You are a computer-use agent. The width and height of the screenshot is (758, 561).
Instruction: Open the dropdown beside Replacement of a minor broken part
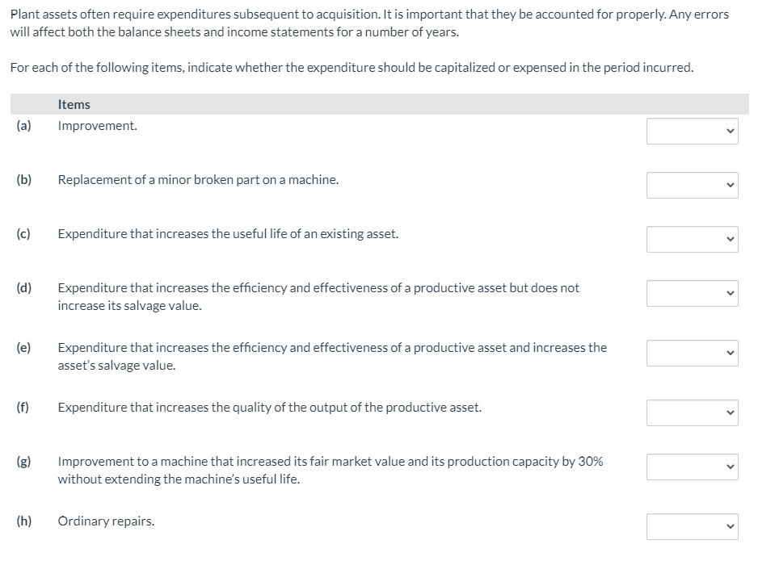(x=692, y=185)
